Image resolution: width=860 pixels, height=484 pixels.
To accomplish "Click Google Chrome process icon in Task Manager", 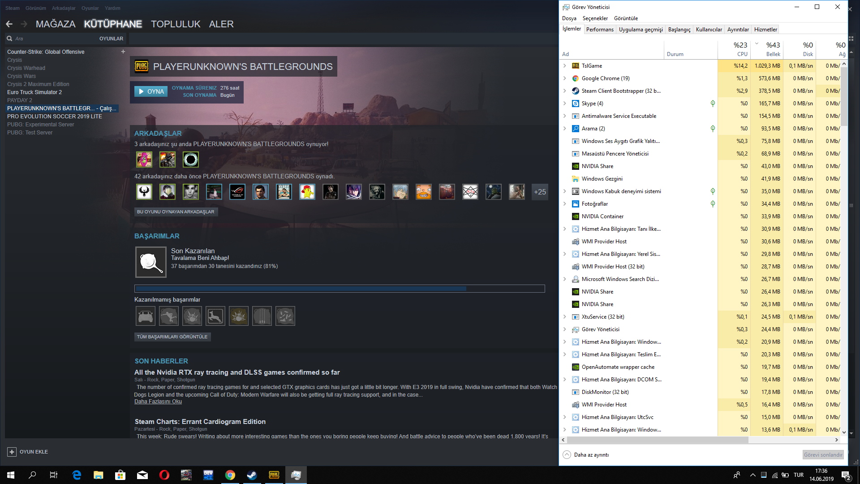I will pyautogui.click(x=576, y=78).
